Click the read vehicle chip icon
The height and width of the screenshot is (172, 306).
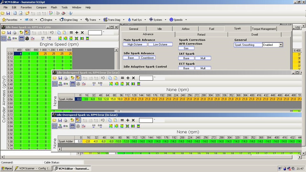click(x=58, y=13)
